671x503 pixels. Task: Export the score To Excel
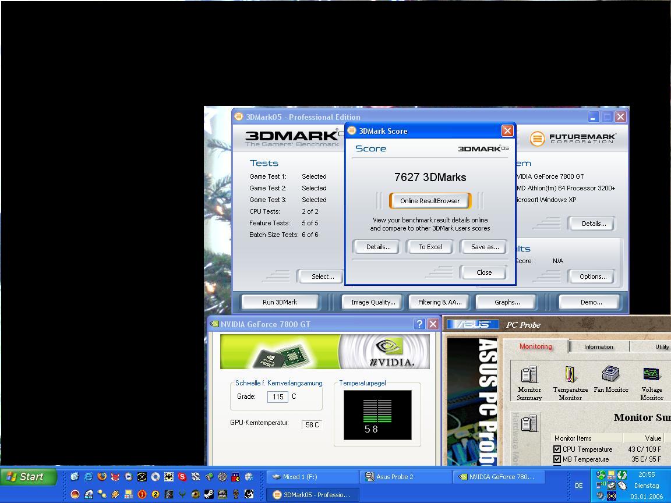pos(430,247)
